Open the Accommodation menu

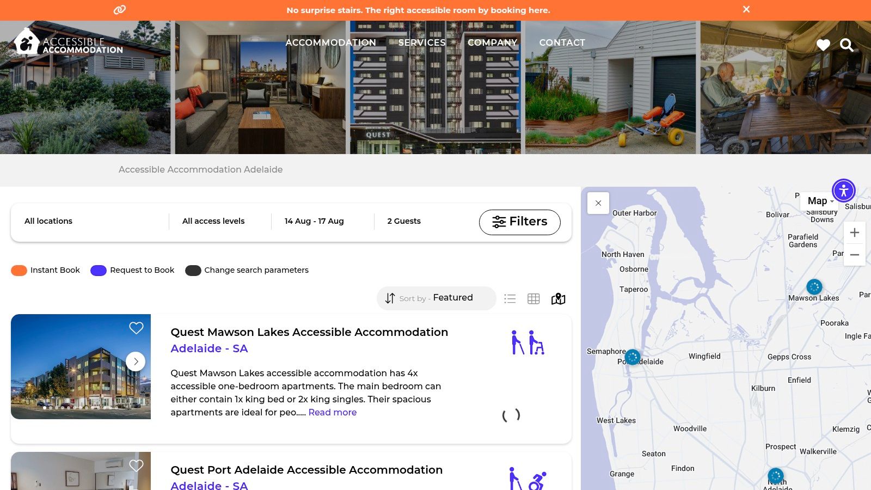pyautogui.click(x=330, y=42)
